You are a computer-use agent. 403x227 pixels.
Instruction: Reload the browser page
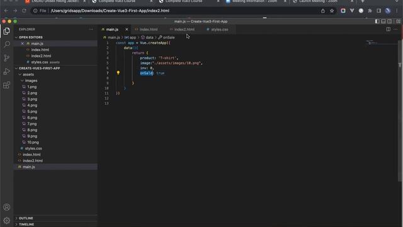[24, 11]
